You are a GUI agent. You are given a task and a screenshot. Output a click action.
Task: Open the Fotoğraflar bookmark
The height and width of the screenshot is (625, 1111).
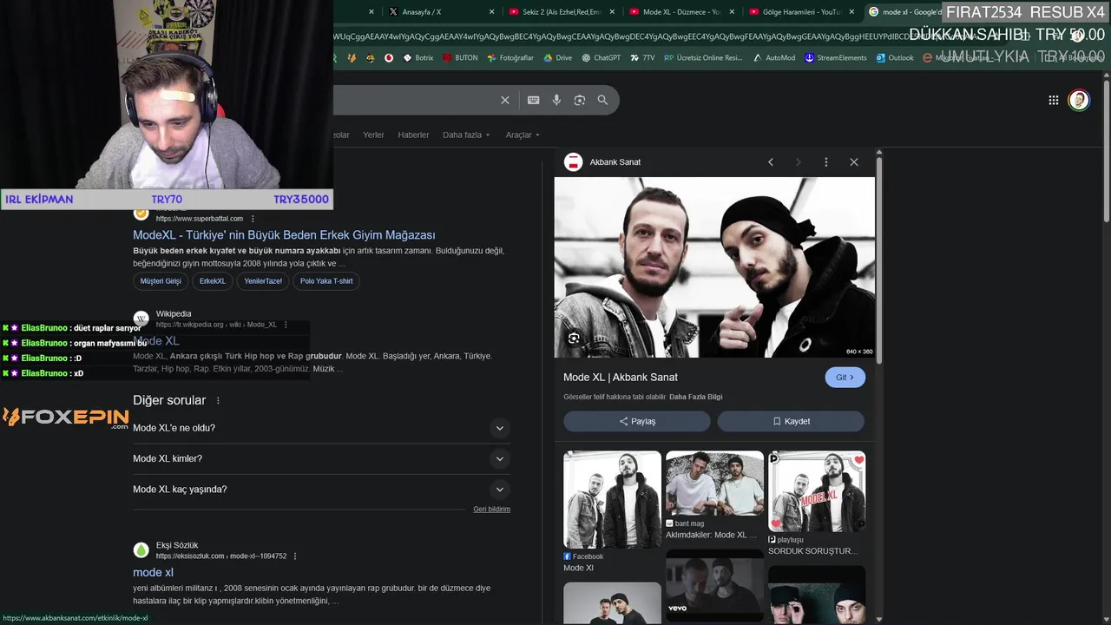click(509, 58)
